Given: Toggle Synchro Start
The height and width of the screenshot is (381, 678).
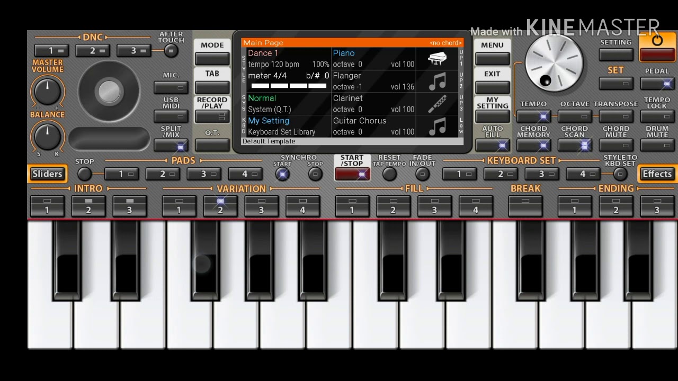Looking at the screenshot, I should click(x=282, y=174).
